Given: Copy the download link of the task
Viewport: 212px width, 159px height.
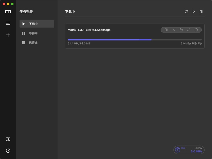Looking at the screenshot, I should pyautogui.click(x=189, y=30).
